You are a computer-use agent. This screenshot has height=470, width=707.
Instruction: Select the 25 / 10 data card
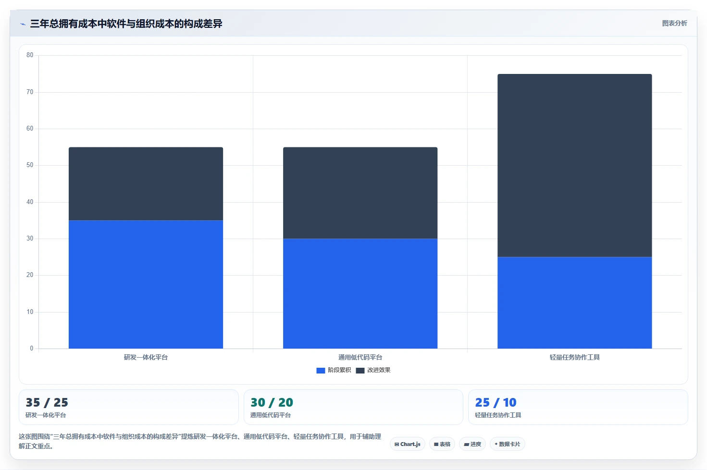coord(578,407)
